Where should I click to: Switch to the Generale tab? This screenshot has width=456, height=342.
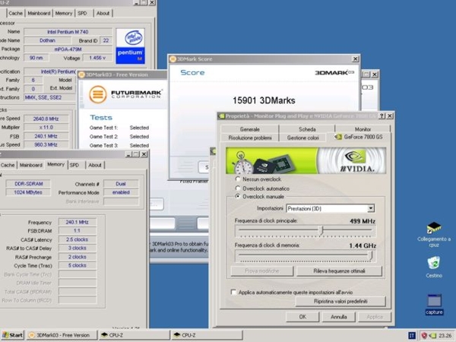tap(249, 129)
